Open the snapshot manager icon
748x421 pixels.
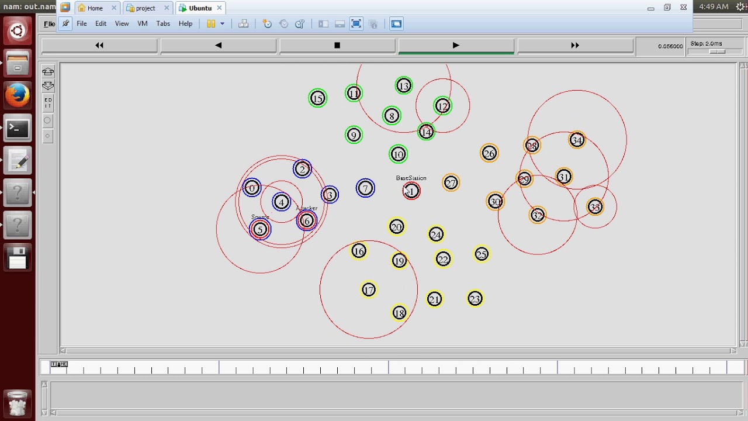coord(300,24)
